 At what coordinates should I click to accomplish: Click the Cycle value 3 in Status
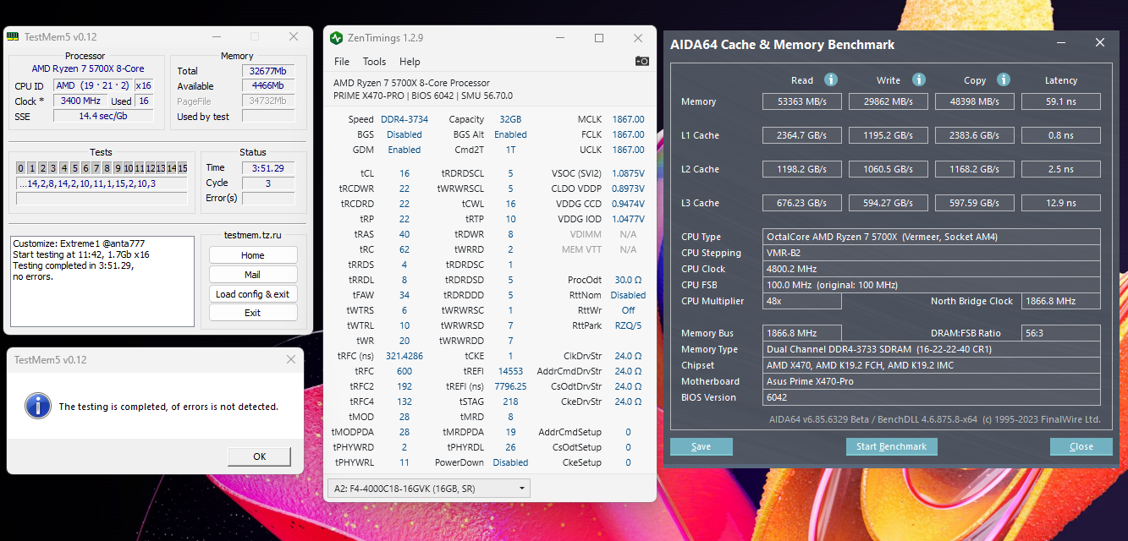[268, 183]
